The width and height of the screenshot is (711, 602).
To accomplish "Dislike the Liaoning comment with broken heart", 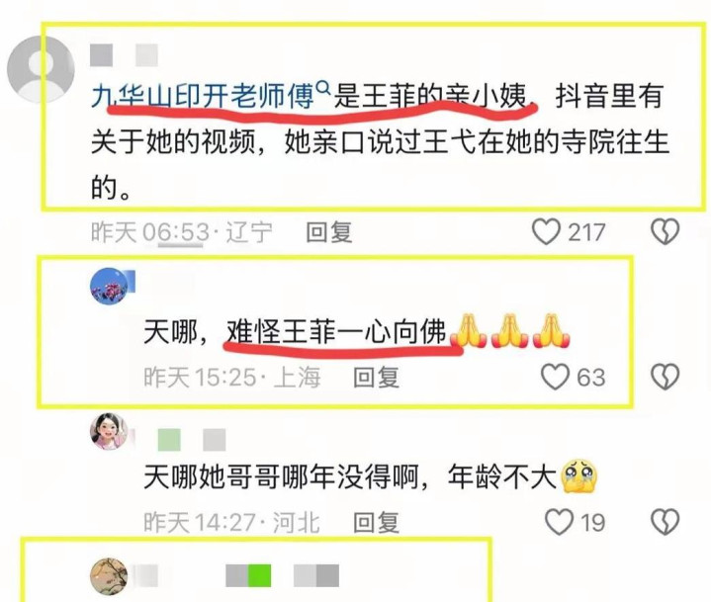I will point(665,231).
